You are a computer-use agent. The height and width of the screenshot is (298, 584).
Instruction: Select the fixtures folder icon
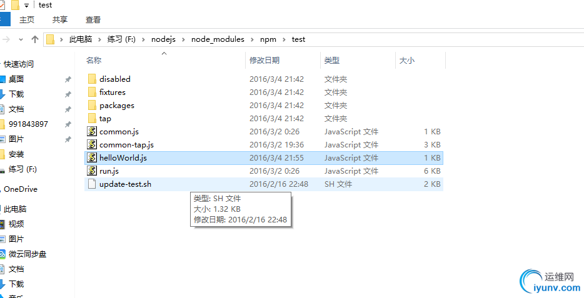[92, 92]
